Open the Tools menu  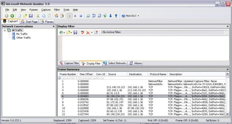tap(66, 10)
